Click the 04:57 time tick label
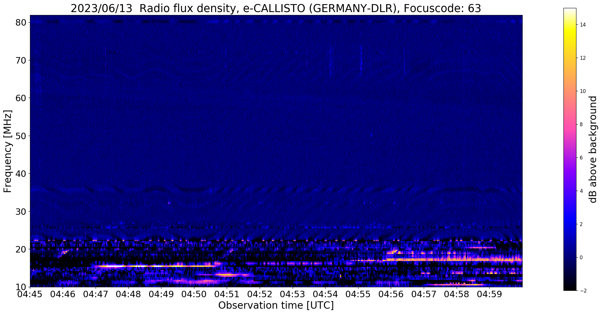This screenshot has height=314, width=602. pos(424,294)
